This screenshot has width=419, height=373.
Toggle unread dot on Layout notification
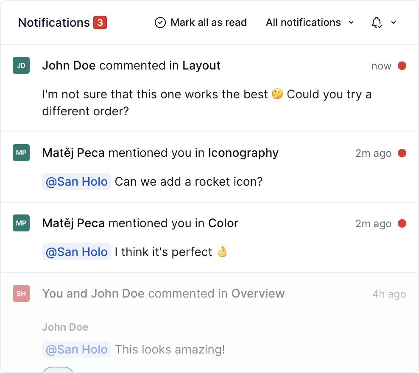tap(402, 66)
